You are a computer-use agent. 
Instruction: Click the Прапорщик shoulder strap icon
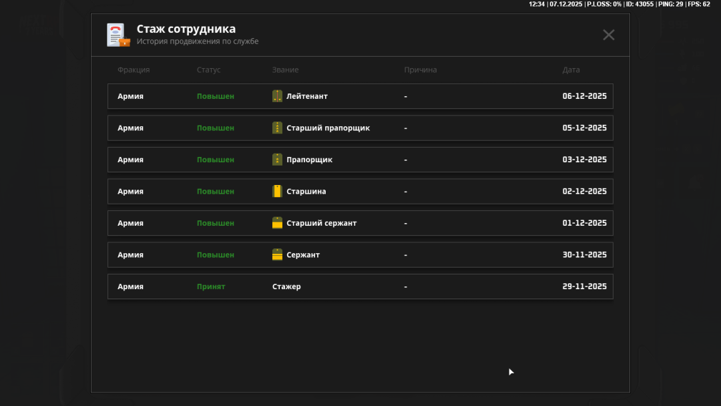(x=277, y=160)
